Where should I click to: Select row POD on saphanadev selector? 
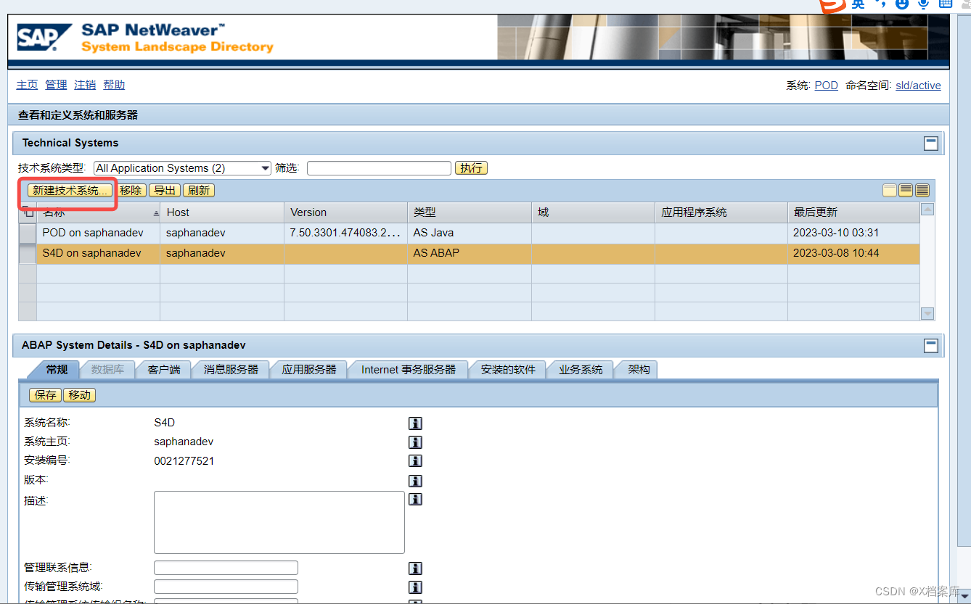coord(27,233)
